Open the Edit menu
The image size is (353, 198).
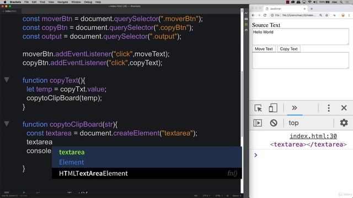point(34,2)
